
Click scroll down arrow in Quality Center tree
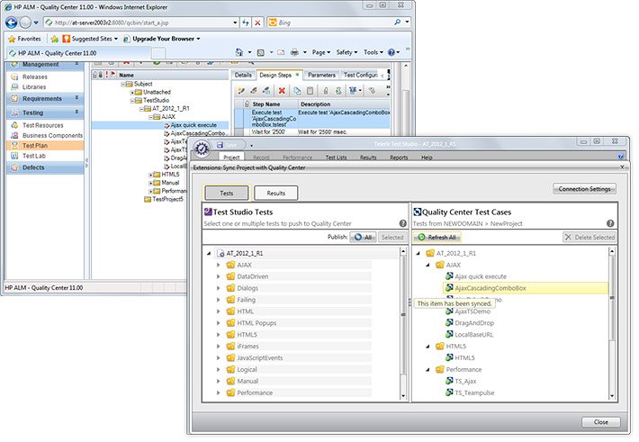tap(612, 396)
